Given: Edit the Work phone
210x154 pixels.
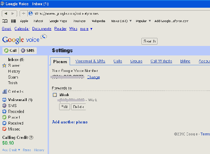Looking at the screenshot, I should click(64, 107).
